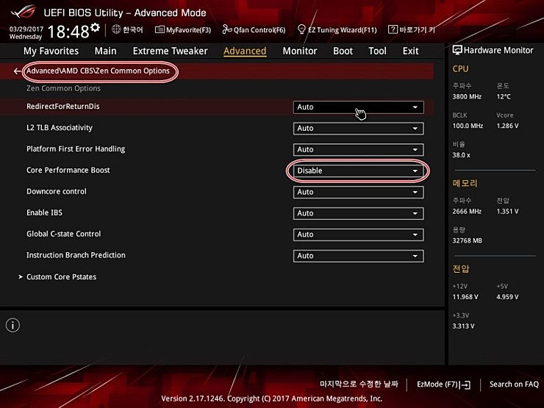
Task: Open the Tool tab
Action: [377, 51]
